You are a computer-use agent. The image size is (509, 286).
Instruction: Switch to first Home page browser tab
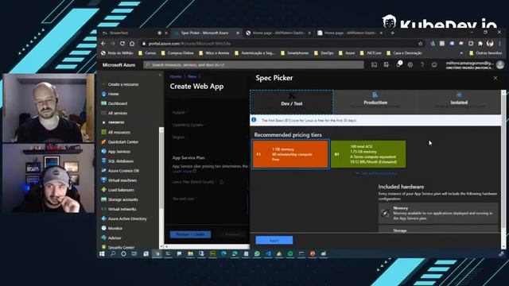point(278,33)
